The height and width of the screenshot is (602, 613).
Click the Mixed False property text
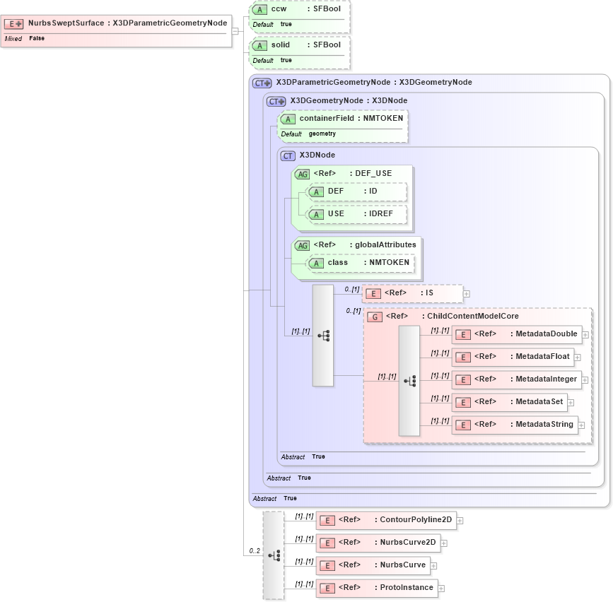pos(24,39)
